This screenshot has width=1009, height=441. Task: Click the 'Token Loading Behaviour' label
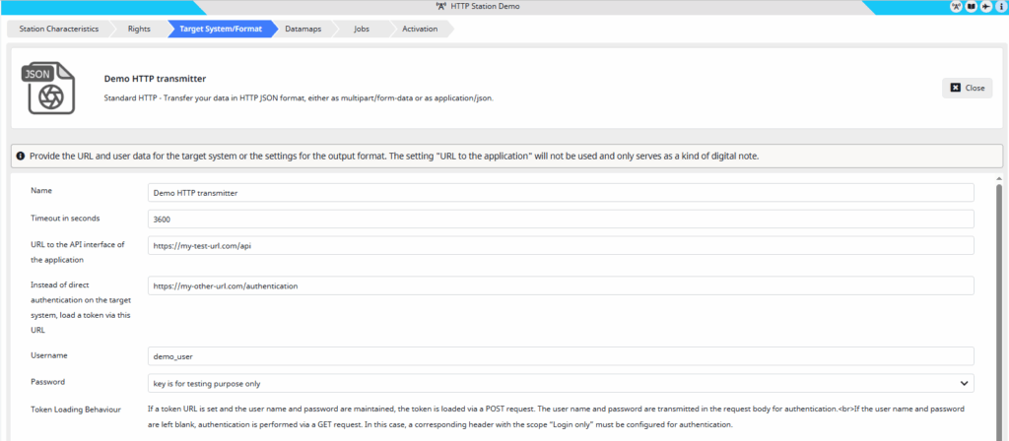(76, 409)
